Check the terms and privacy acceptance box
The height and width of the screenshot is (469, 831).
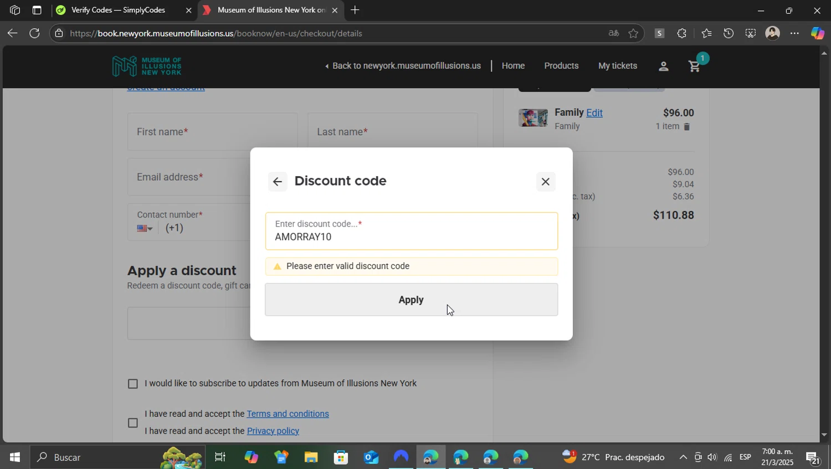(x=133, y=423)
